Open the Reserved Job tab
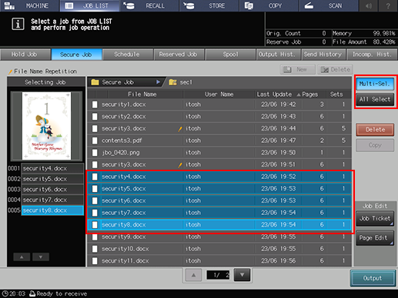This screenshot has height=298, width=398. tap(179, 55)
